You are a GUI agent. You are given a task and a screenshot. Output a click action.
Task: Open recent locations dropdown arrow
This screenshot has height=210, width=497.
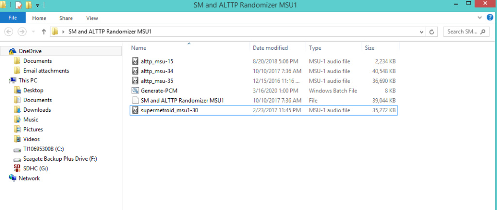pos(33,32)
